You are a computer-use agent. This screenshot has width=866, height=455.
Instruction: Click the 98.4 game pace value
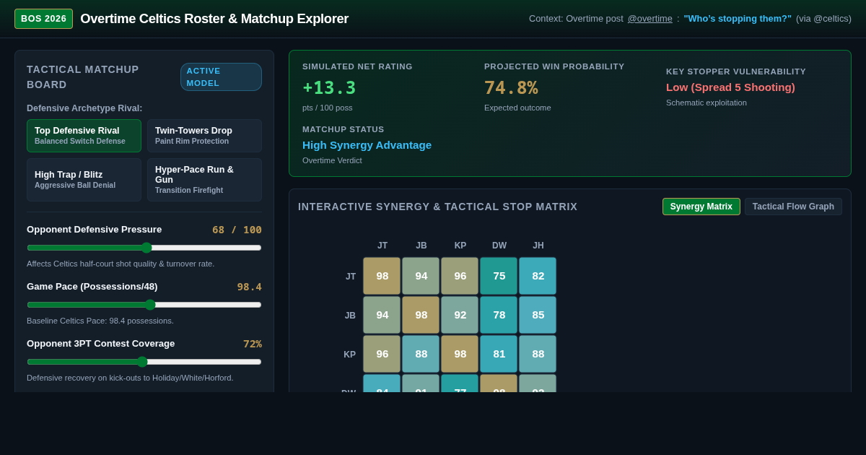[250, 287]
